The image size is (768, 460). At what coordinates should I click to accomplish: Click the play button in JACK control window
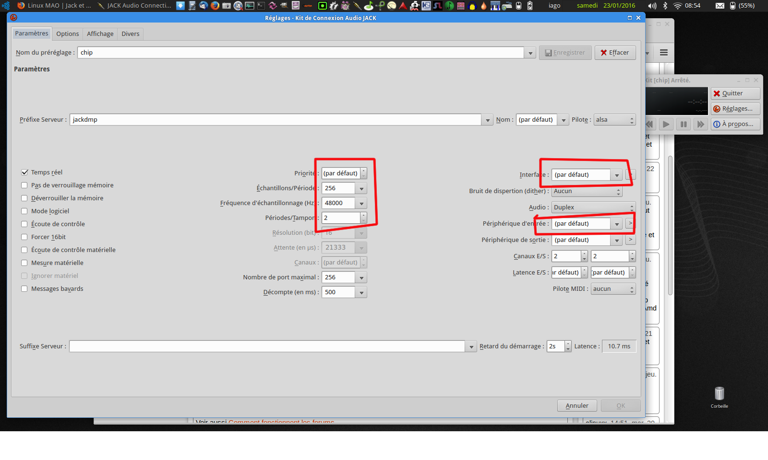[x=666, y=124]
